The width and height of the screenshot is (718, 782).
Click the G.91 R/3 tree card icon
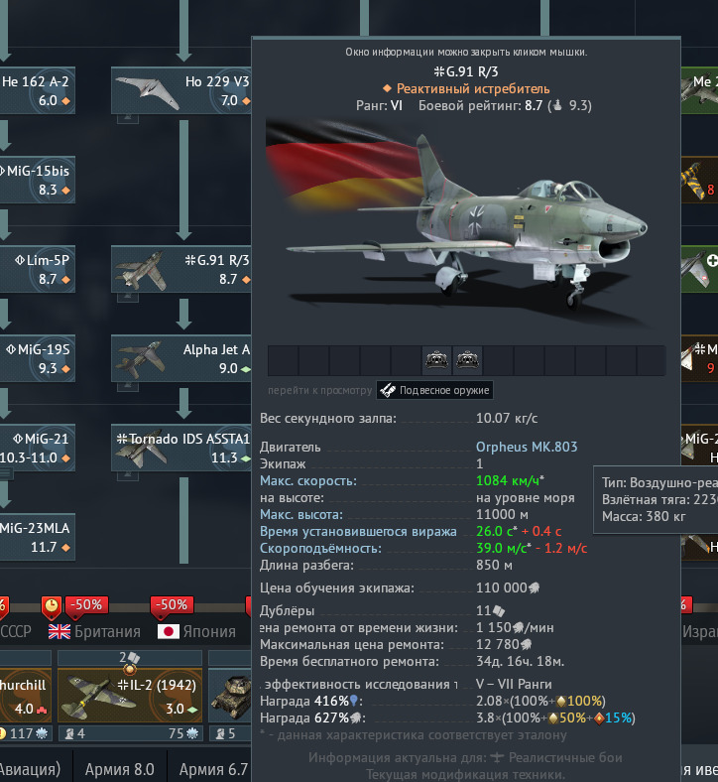142,271
